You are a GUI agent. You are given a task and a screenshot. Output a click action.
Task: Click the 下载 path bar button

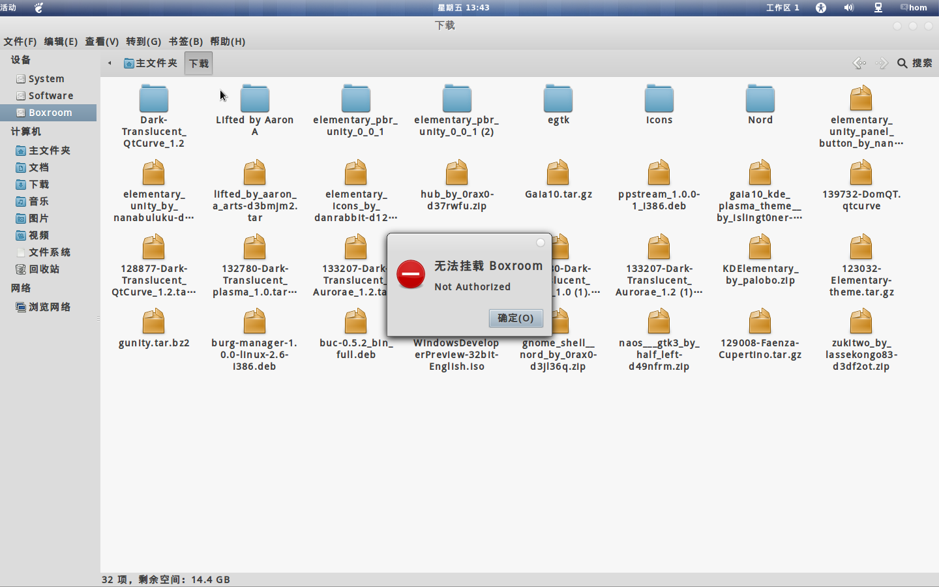(x=198, y=63)
